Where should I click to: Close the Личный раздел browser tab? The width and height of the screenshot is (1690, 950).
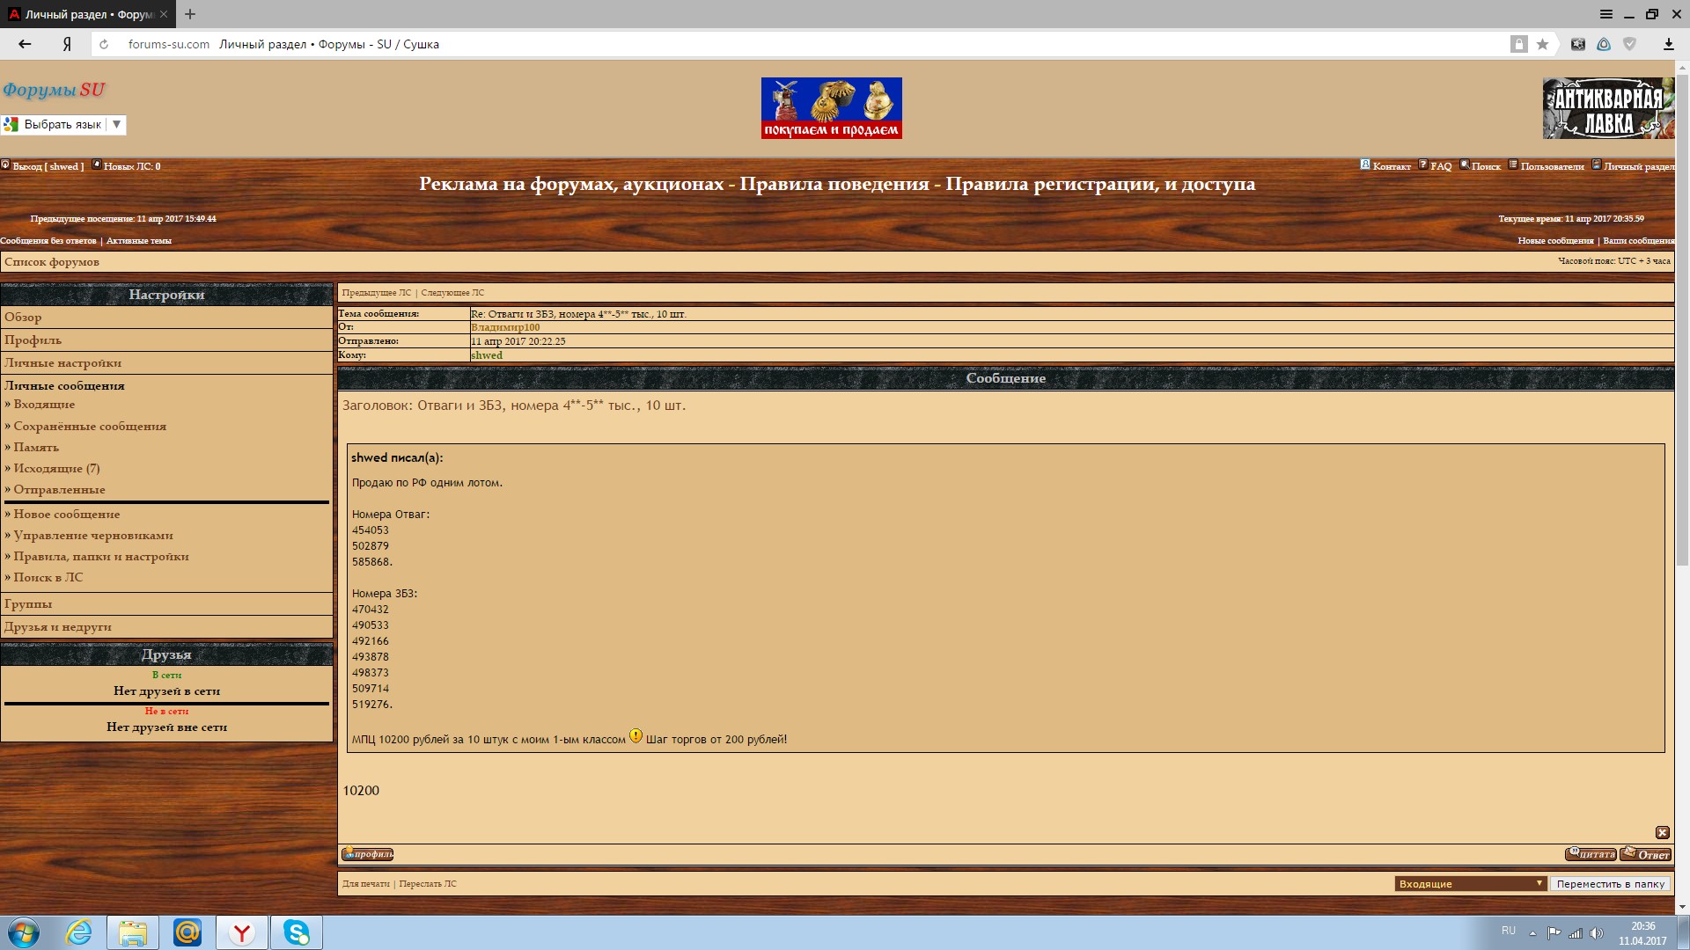tap(164, 14)
